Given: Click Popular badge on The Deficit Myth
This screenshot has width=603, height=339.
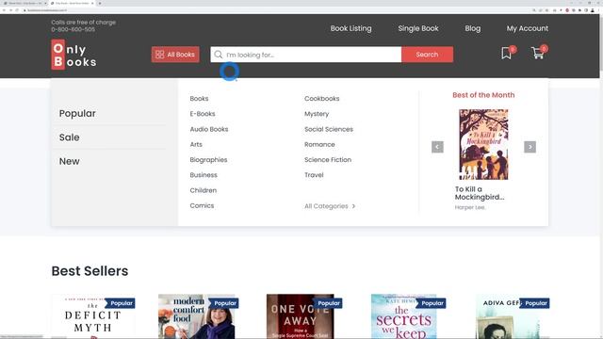Looking at the screenshot, I should point(121,303).
